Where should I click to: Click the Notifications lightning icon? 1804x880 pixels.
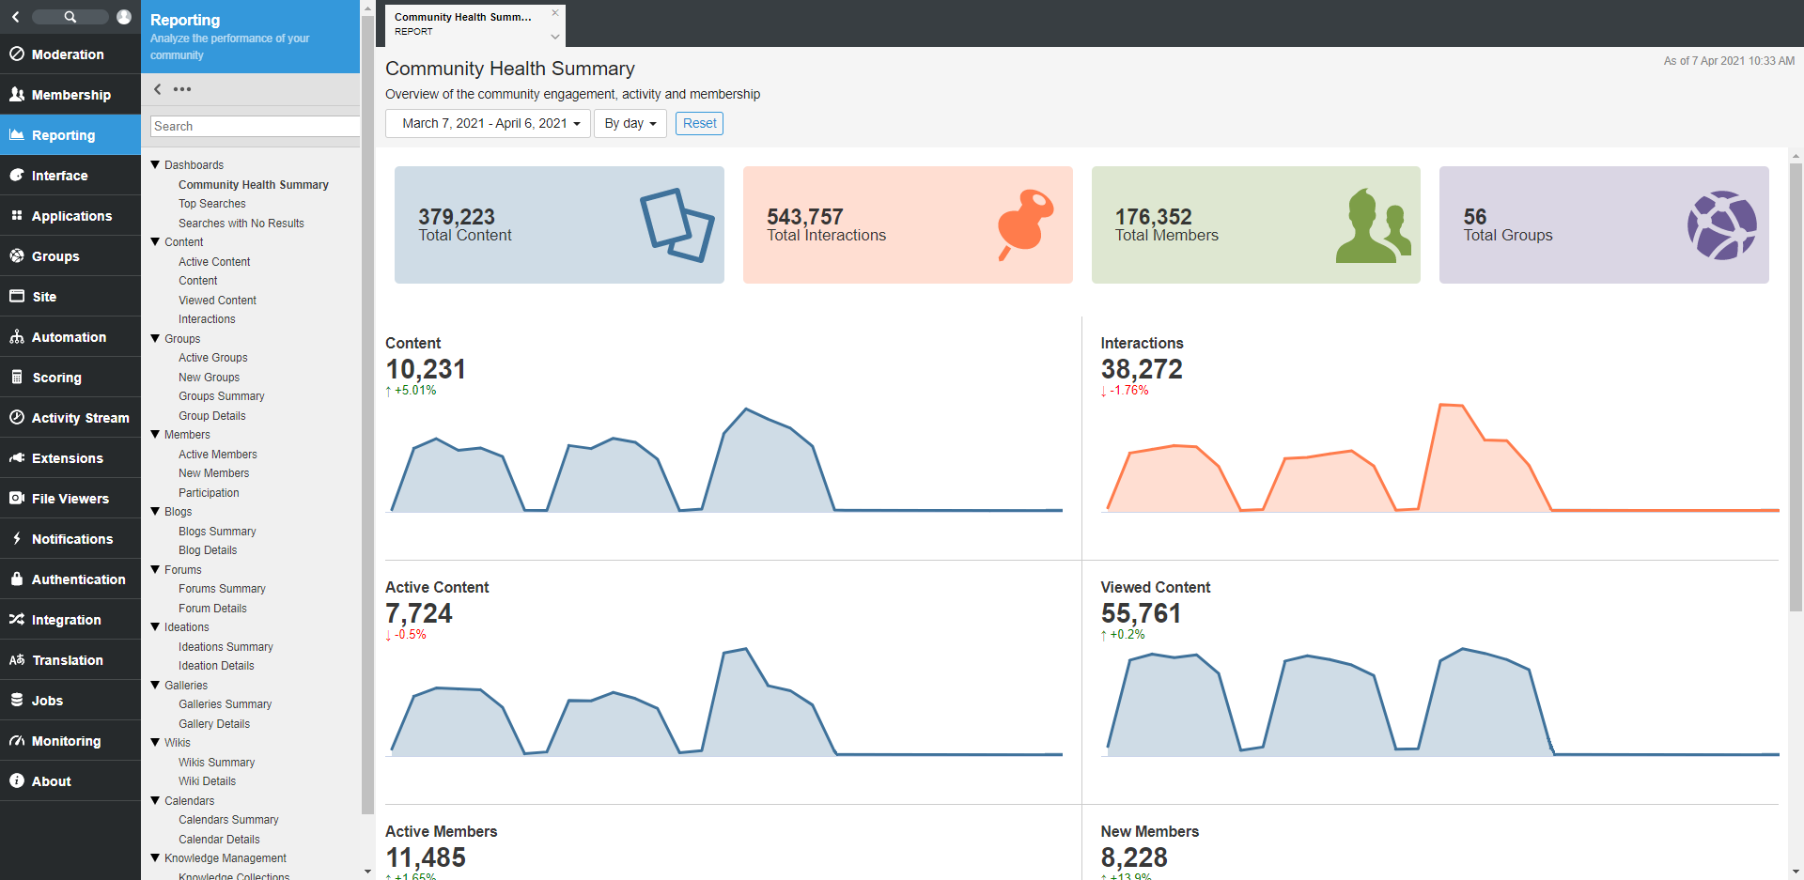click(x=17, y=539)
